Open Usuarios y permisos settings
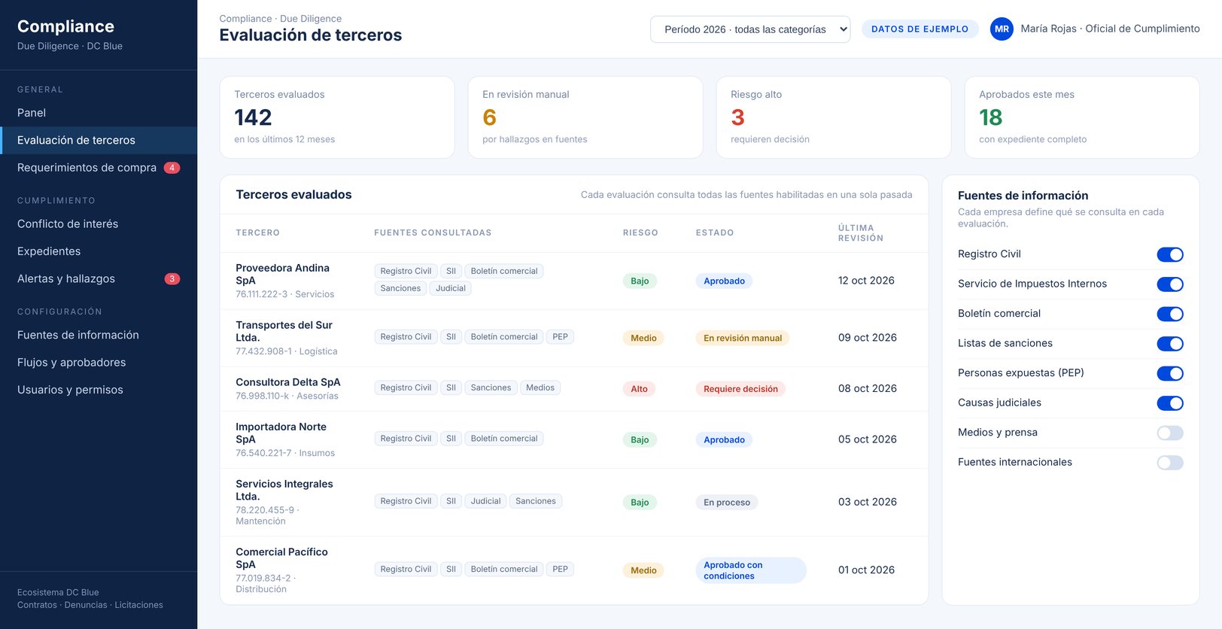 pyautogui.click(x=99, y=390)
